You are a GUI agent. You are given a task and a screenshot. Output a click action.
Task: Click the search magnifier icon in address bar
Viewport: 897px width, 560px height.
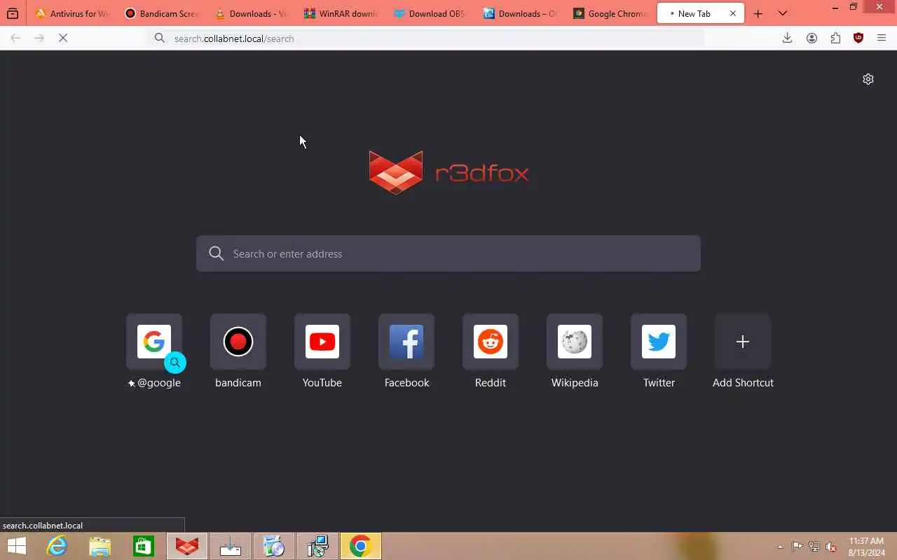160,38
